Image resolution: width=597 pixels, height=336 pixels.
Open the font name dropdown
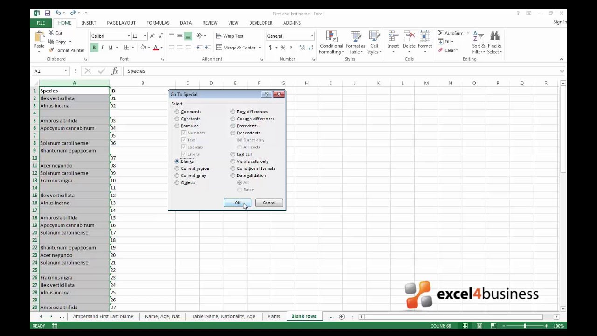pyautogui.click(x=129, y=36)
